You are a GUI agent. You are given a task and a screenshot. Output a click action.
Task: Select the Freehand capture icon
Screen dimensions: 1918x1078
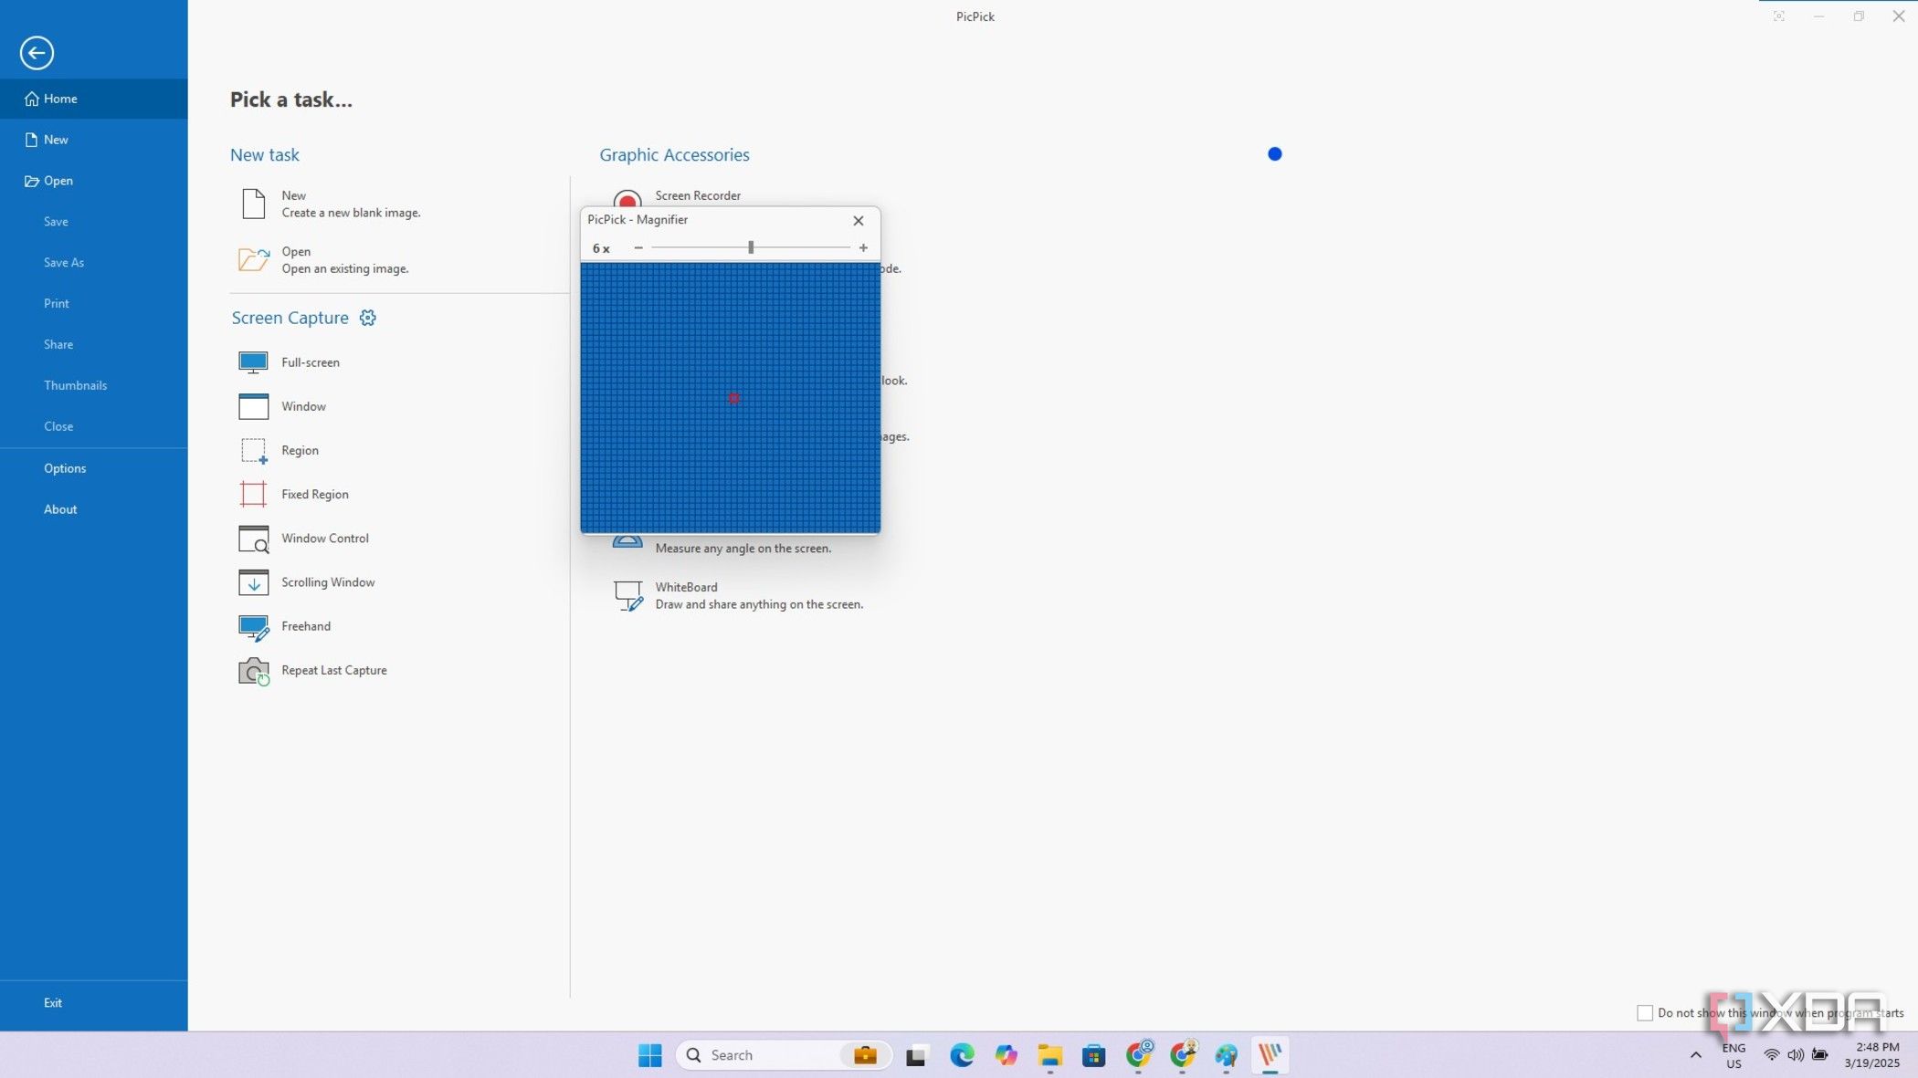click(253, 626)
